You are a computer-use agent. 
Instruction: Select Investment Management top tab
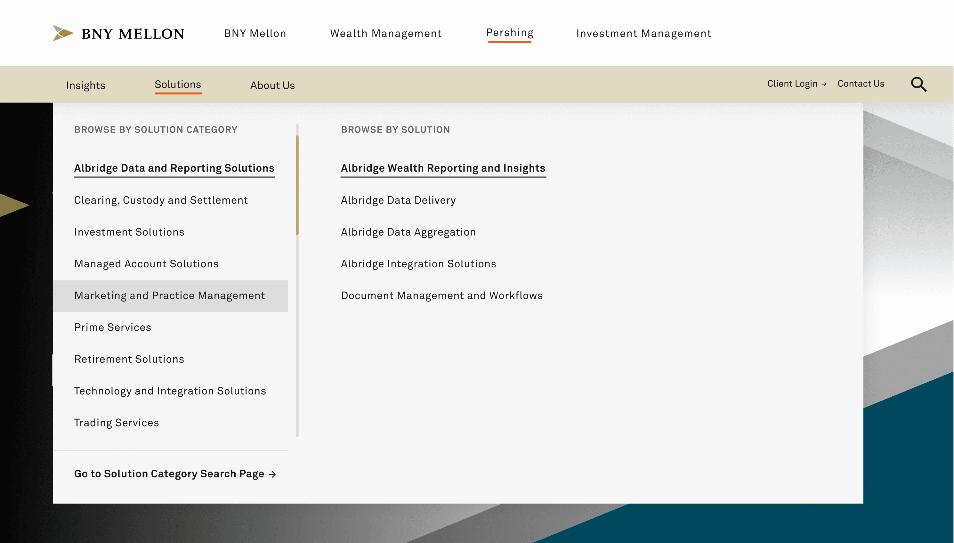coord(643,34)
